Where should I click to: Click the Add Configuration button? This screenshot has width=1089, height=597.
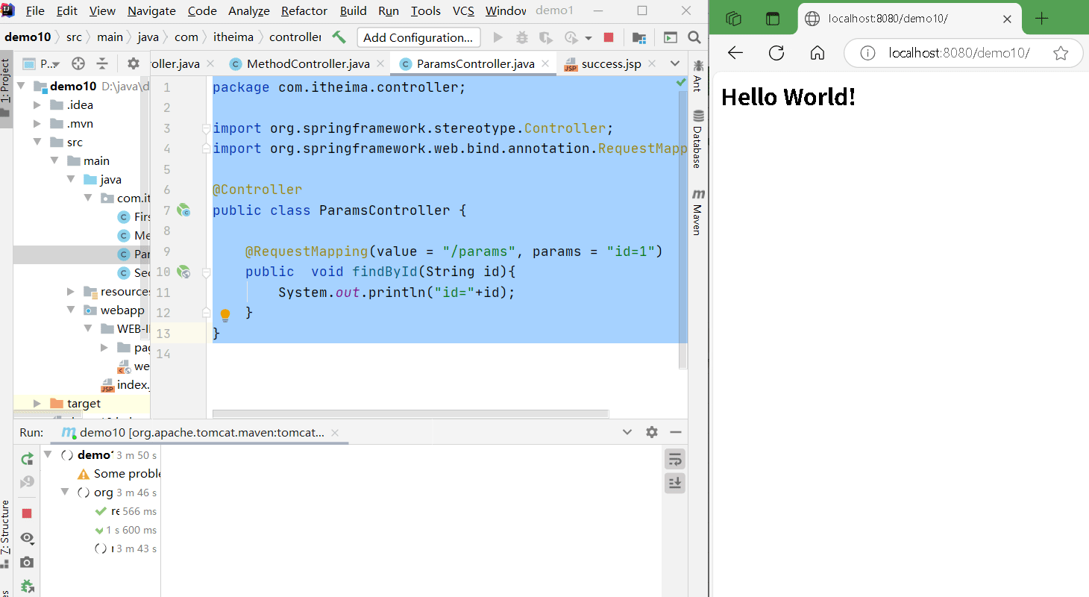(x=418, y=37)
